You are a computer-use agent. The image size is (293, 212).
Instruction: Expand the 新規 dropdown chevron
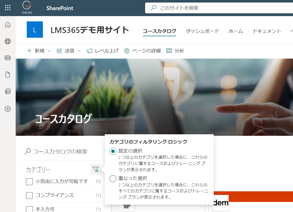(x=49, y=51)
